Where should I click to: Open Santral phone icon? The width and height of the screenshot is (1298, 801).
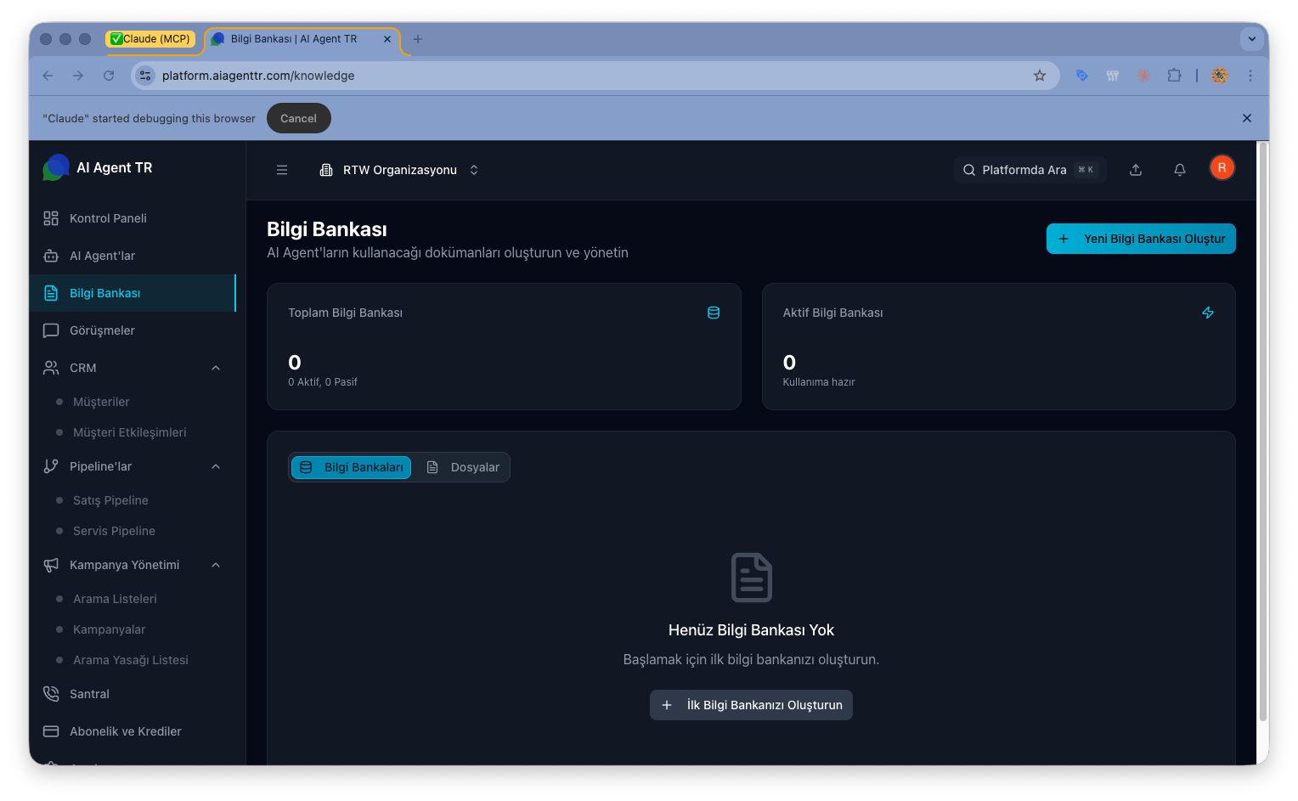click(x=51, y=694)
